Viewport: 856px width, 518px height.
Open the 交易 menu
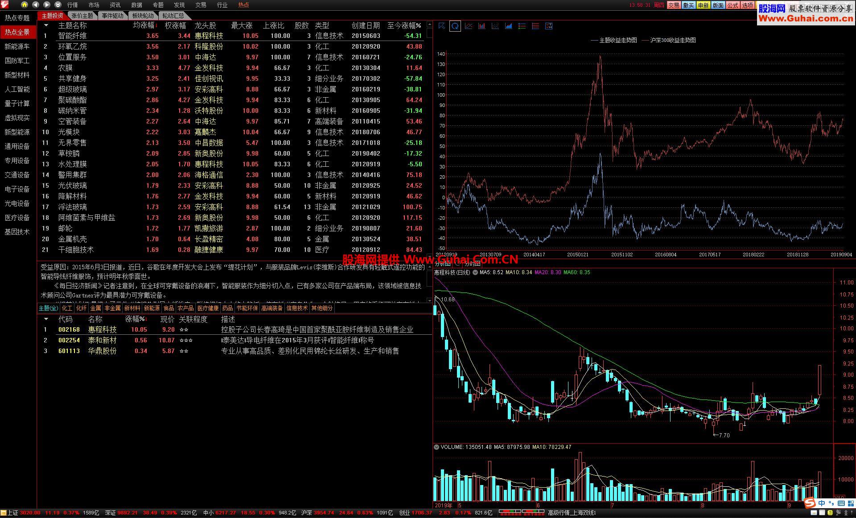[201, 5]
